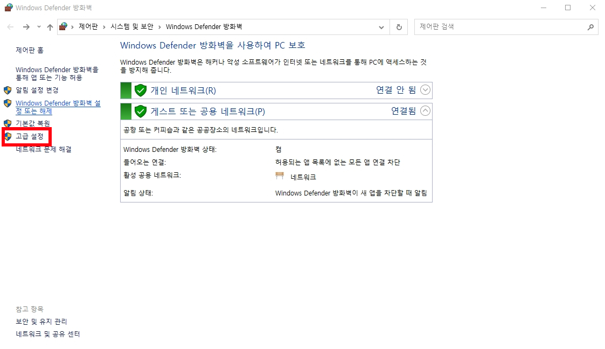Open 기본값 복원 link
The height and width of the screenshot is (349, 605).
pos(33,123)
